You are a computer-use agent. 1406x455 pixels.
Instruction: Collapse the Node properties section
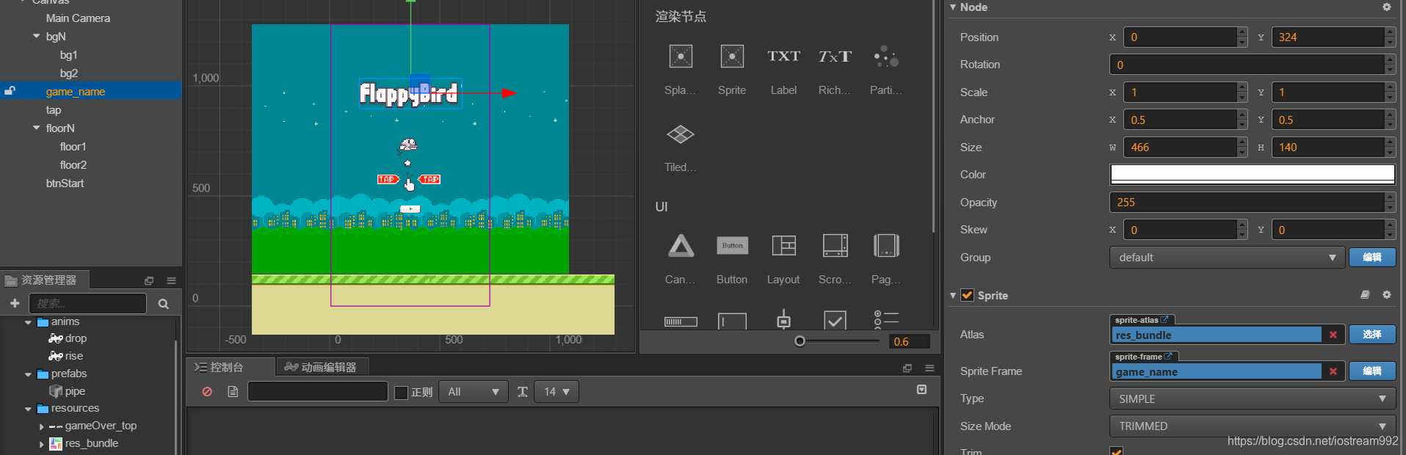coord(953,7)
